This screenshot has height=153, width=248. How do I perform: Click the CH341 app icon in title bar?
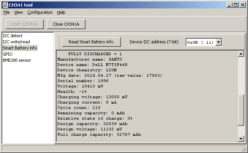5,5
